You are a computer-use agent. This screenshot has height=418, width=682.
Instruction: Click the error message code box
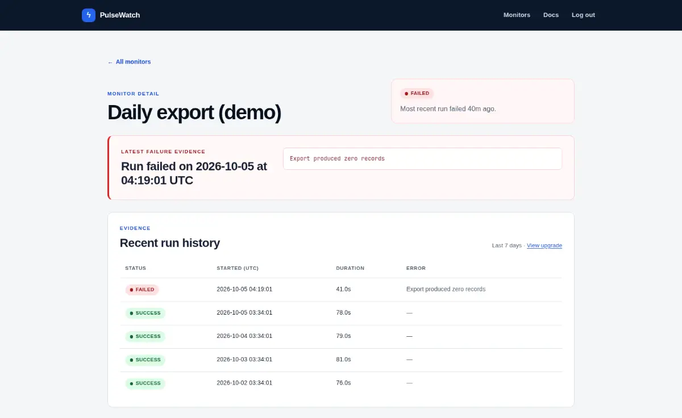[422, 158]
